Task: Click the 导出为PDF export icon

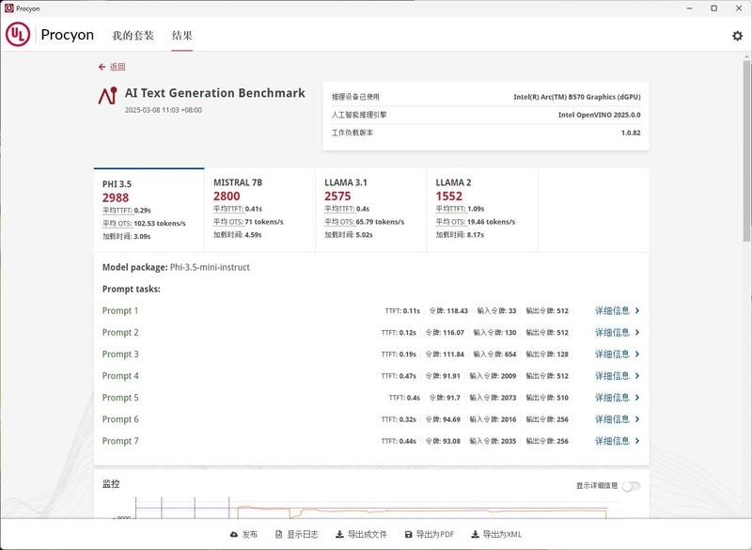Action: point(409,532)
